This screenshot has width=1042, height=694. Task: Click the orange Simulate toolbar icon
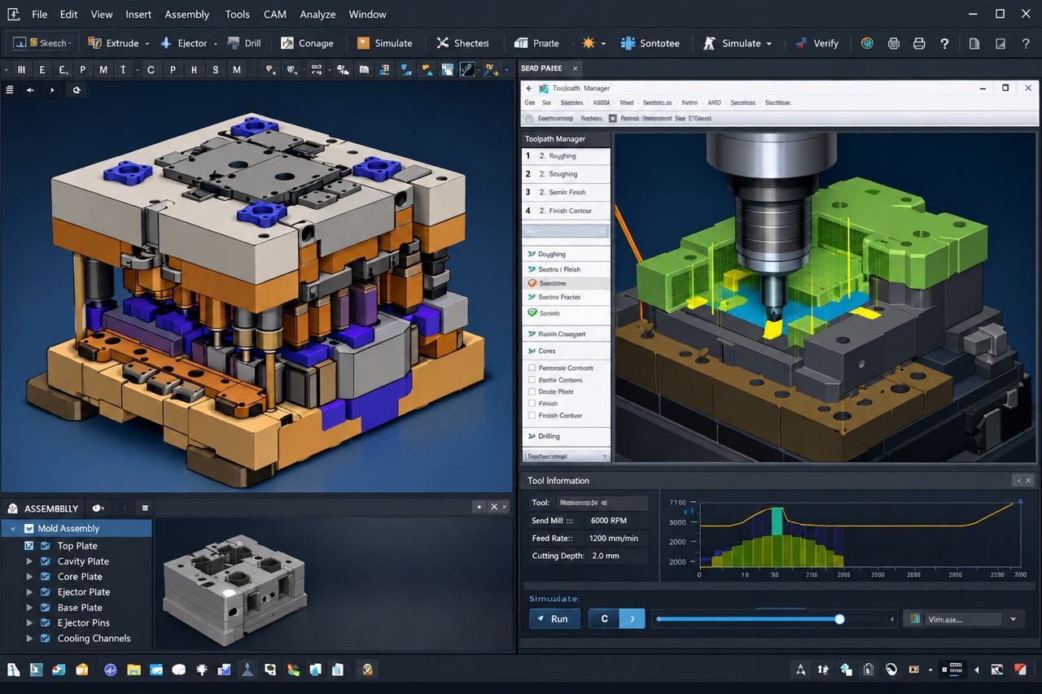362,43
